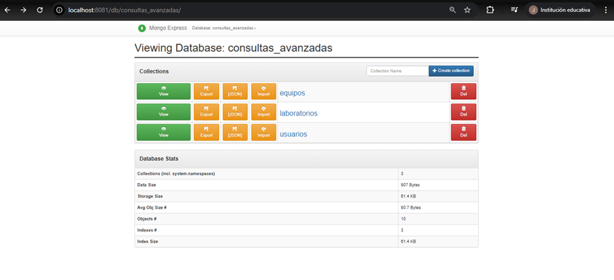Select the 'Avg Obj Size #' row label

coord(152,207)
